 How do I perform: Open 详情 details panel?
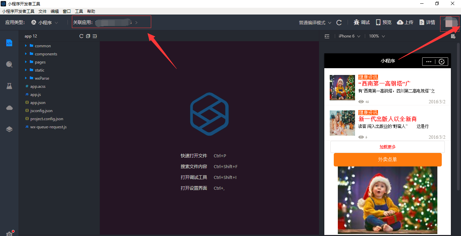coord(427,22)
